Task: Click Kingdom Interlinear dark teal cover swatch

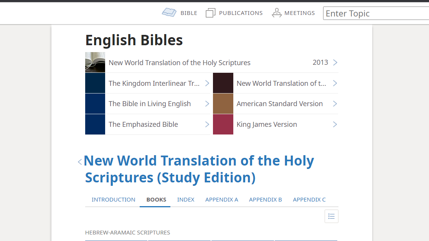Action: tap(95, 83)
